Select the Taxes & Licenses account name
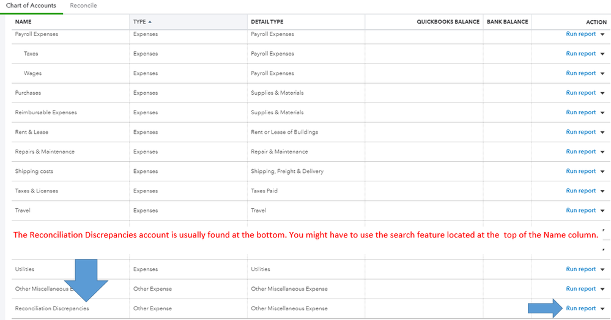 37,191
